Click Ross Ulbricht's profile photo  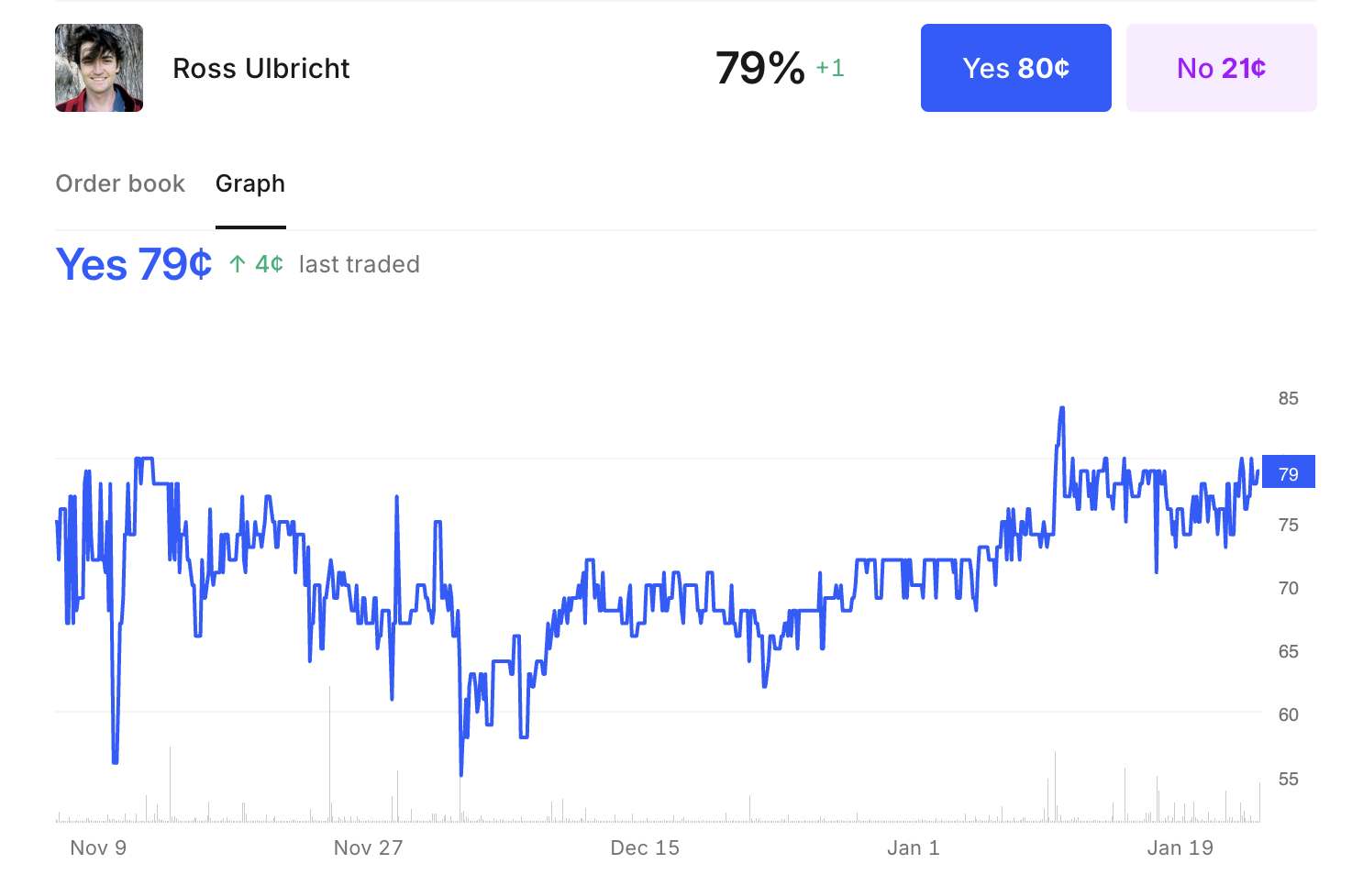99,68
